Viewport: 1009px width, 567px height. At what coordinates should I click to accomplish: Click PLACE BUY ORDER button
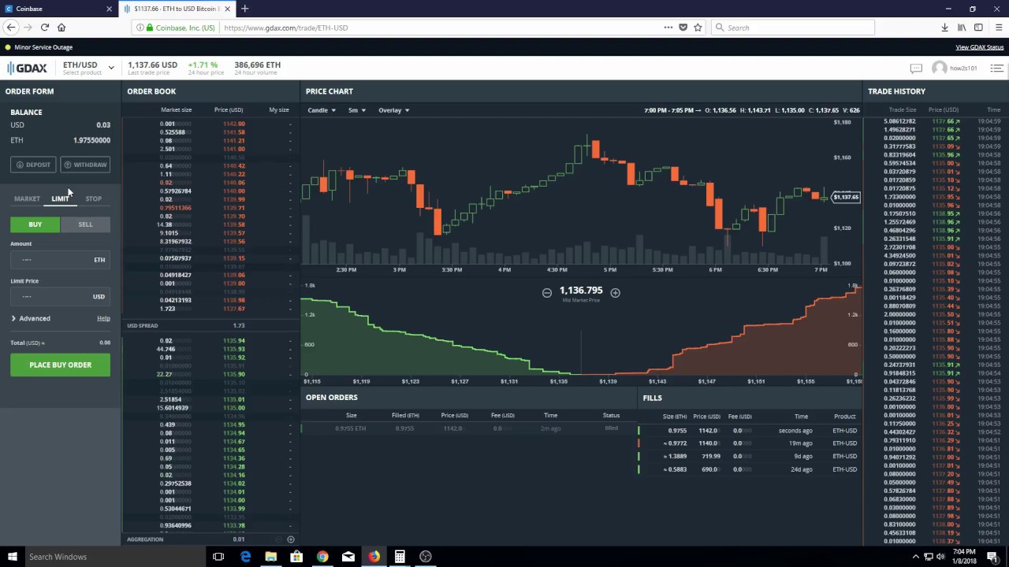pyautogui.click(x=60, y=365)
